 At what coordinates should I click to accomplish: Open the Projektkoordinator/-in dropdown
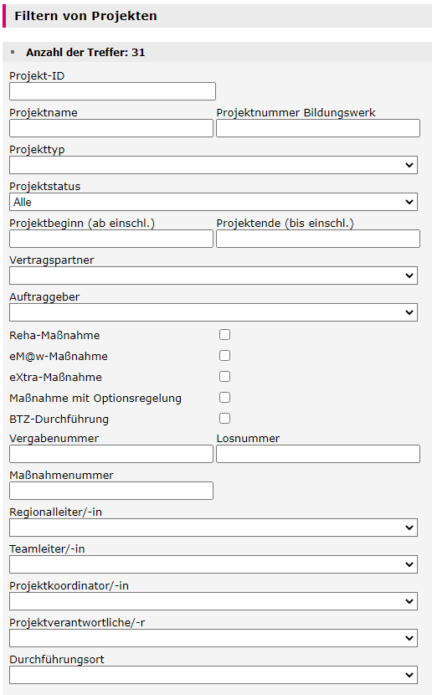click(213, 601)
